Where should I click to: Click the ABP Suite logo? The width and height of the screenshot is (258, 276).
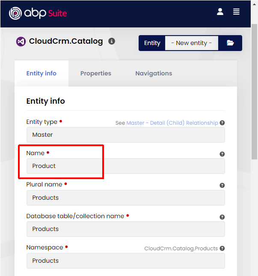click(38, 13)
